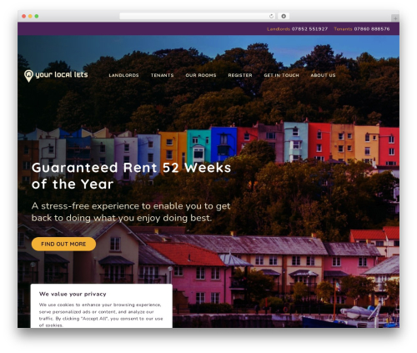Viewport: 417px width, 353px height.
Task: Select Get In Touch in navigation
Action: pyautogui.click(x=281, y=75)
